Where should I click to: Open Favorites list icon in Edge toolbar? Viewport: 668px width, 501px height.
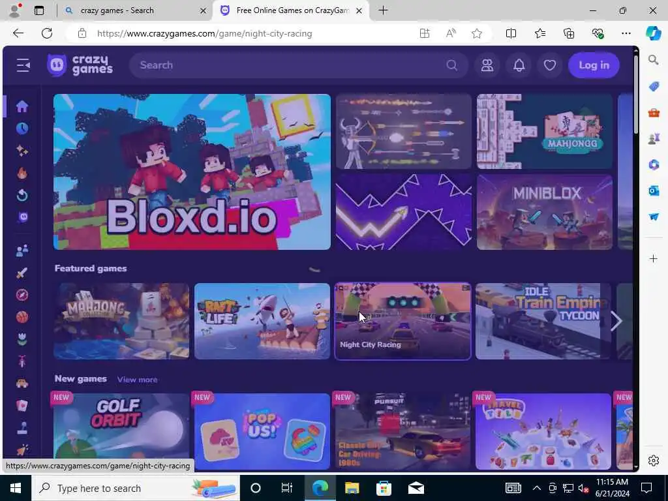(539, 33)
